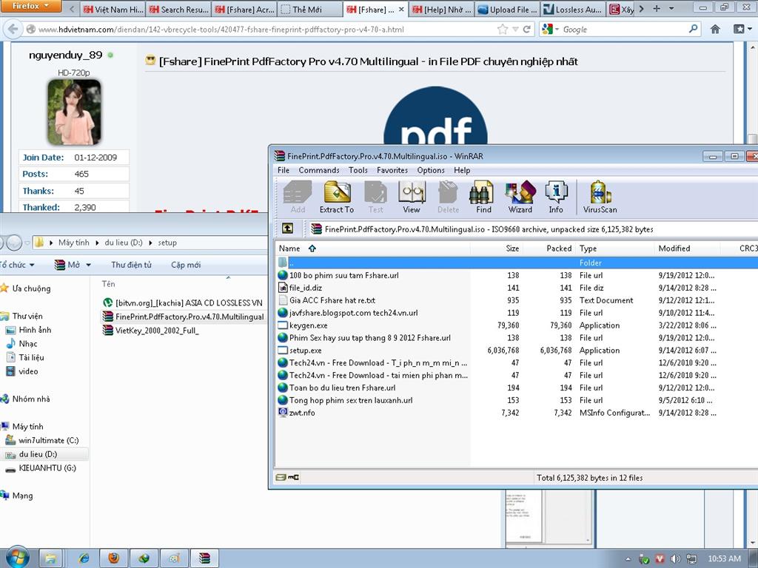Bookmark this page with the star icon

[503, 30]
